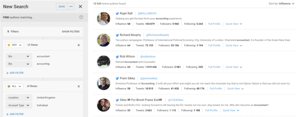296x117 pixels.
Task: Click the Twitter icon beside Nigel Ball
Action: [117, 13]
